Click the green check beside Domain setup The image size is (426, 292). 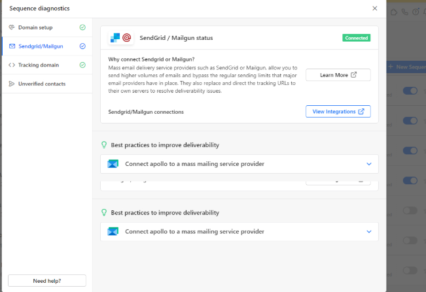coord(82,27)
